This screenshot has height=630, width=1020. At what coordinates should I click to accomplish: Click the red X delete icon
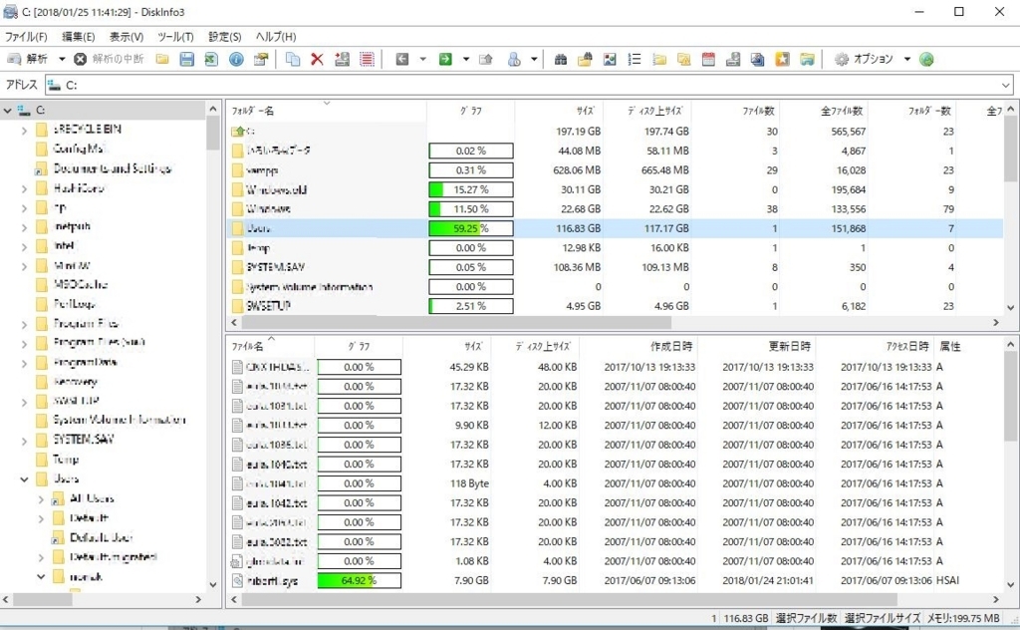point(318,59)
